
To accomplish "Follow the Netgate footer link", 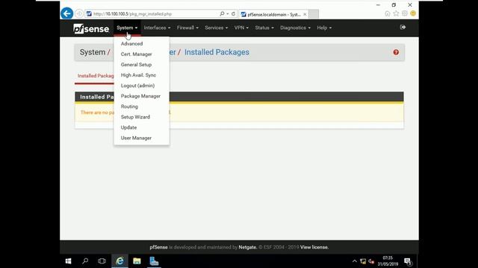I will tap(247, 247).
